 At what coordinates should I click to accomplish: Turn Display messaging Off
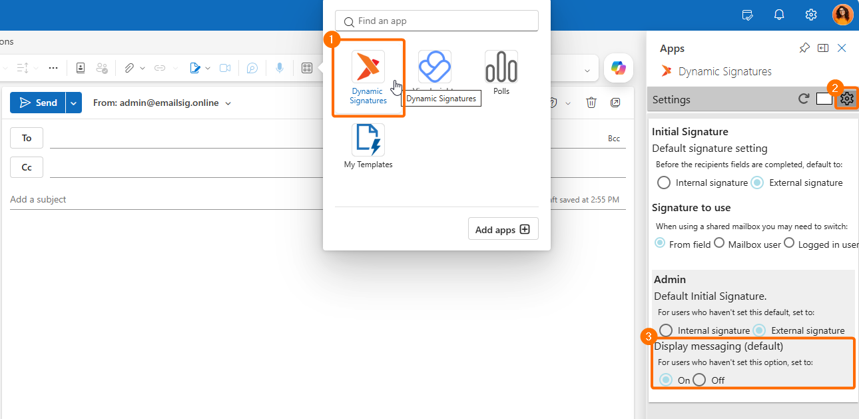point(699,380)
